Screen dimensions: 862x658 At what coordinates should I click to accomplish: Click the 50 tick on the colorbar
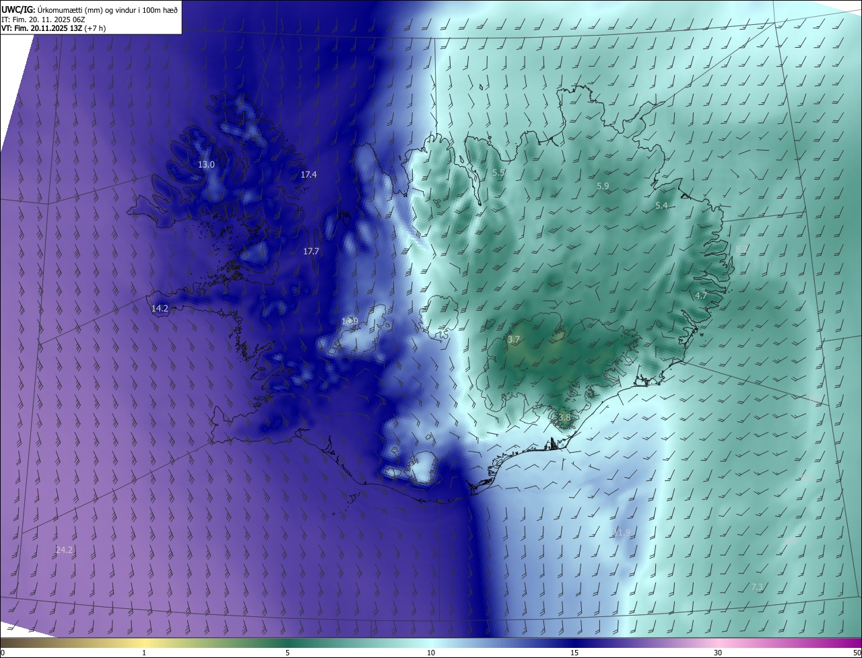coord(857,653)
